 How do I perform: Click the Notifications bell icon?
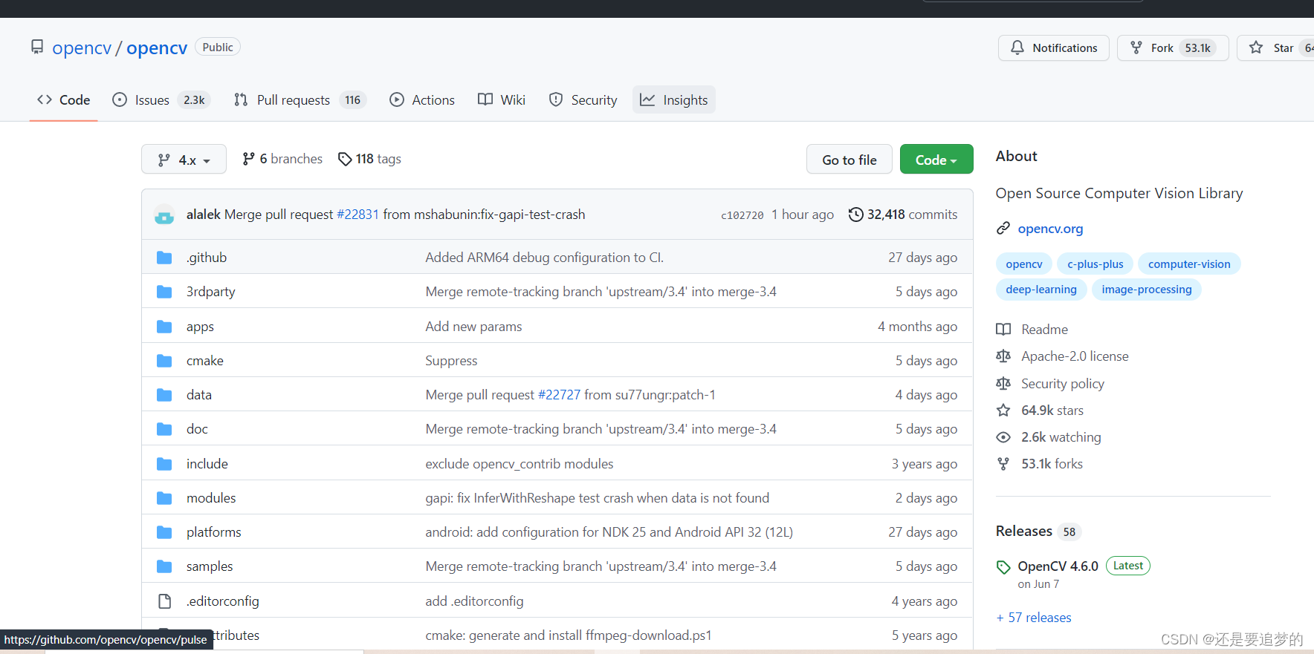coord(1017,48)
